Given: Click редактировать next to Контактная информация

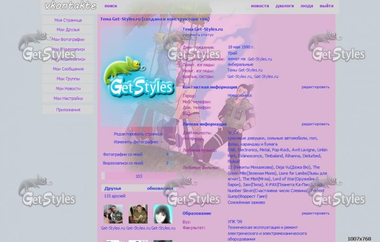Looking at the screenshot, I should click(x=315, y=87).
